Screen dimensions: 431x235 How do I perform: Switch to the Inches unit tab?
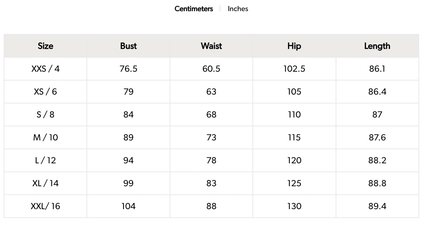point(238,9)
